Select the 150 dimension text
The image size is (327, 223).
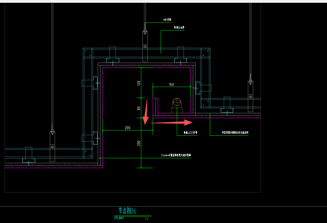pyautogui.click(x=172, y=85)
